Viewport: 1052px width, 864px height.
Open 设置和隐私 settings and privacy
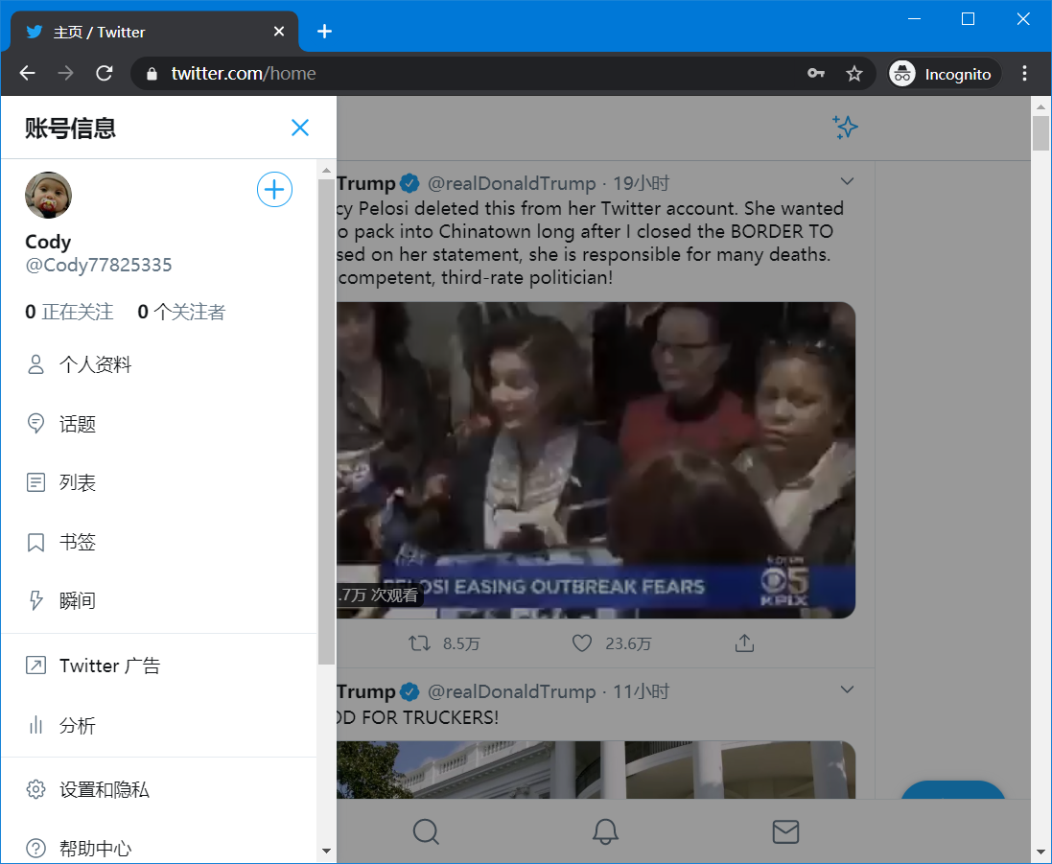click(159, 789)
